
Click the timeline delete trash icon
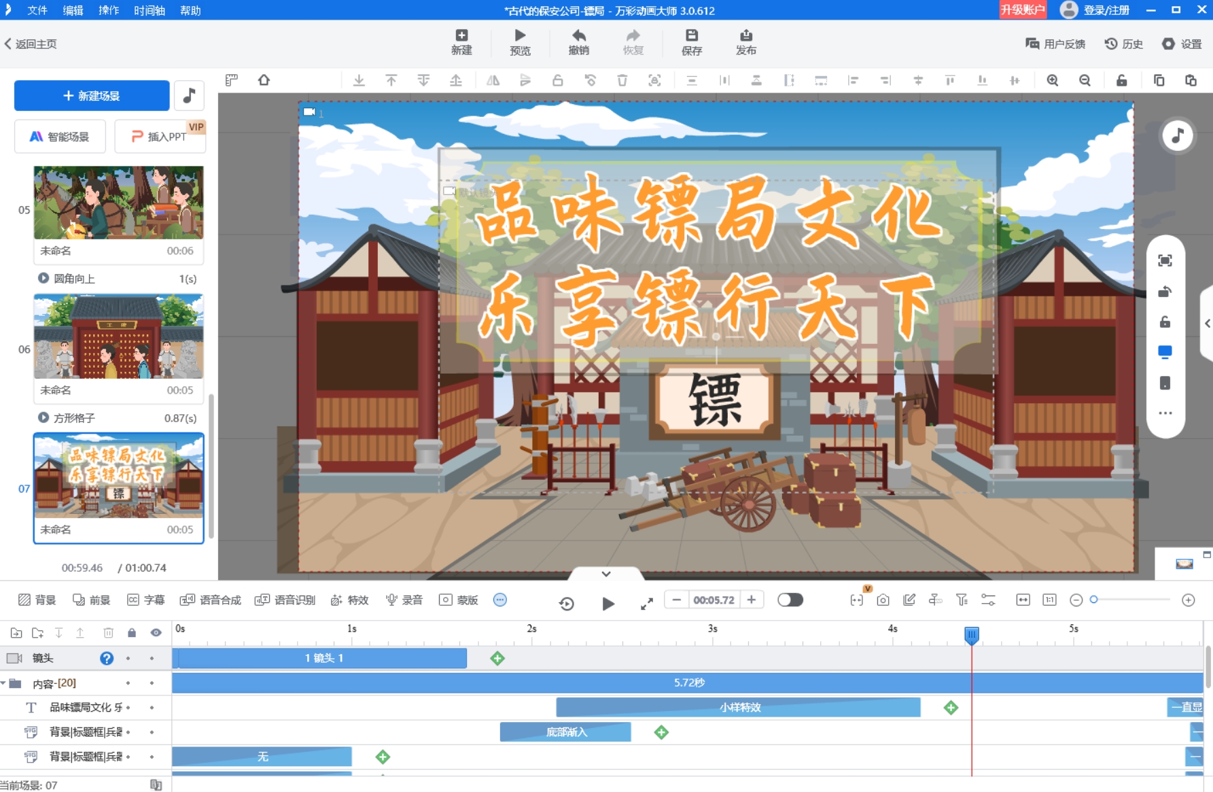(x=108, y=633)
